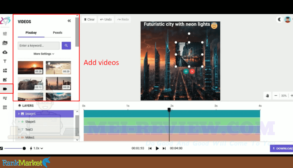Click the timeline zoom slider handle
Image resolution: width=293 pixels, height=168 pixels.
pos(24,148)
